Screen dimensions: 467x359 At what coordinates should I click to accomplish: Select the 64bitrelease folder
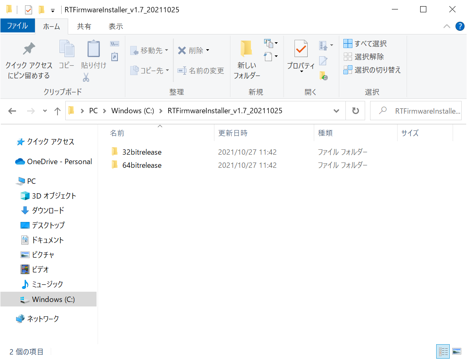coord(142,165)
